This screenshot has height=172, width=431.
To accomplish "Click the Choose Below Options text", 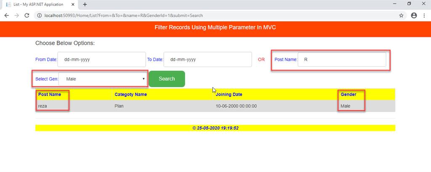I will [65, 43].
